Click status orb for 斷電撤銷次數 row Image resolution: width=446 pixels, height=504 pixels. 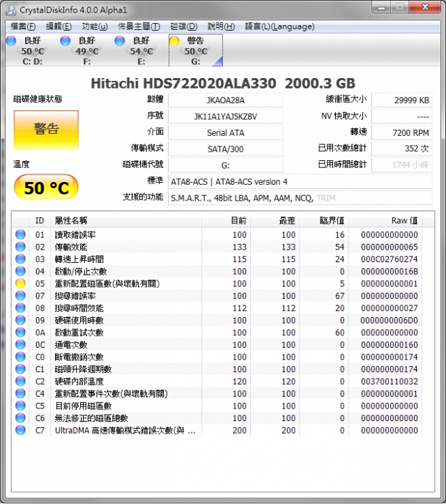pos(20,356)
